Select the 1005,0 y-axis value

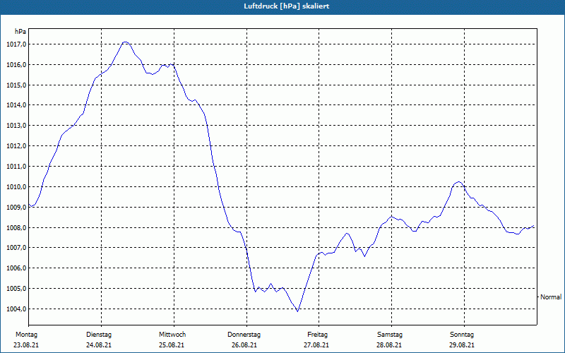[16, 289]
